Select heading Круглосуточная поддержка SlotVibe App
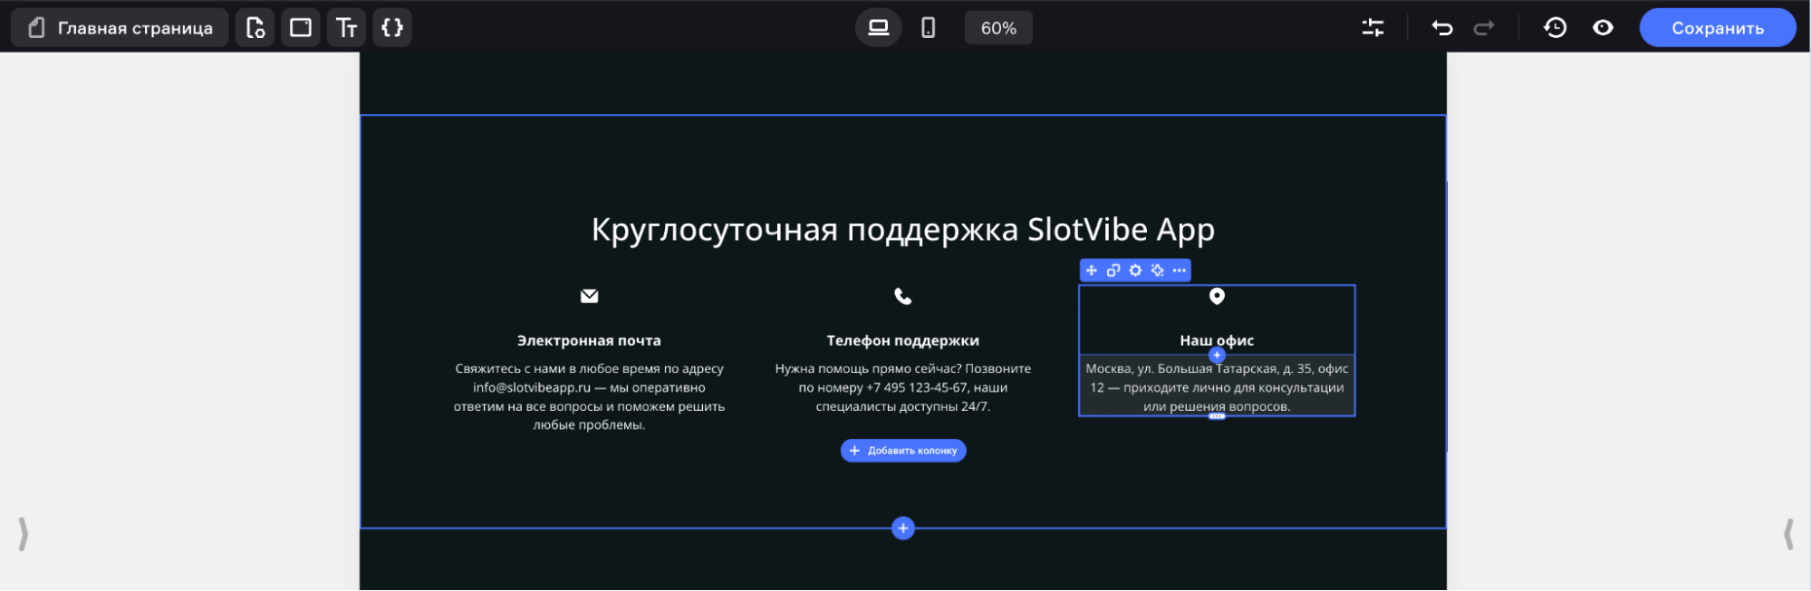 click(x=903, y=230)
